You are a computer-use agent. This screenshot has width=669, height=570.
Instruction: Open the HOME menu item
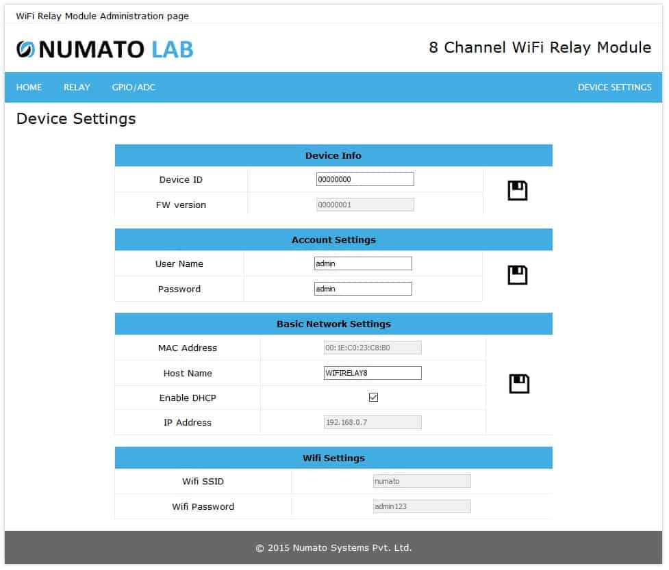tap(29, 88)
